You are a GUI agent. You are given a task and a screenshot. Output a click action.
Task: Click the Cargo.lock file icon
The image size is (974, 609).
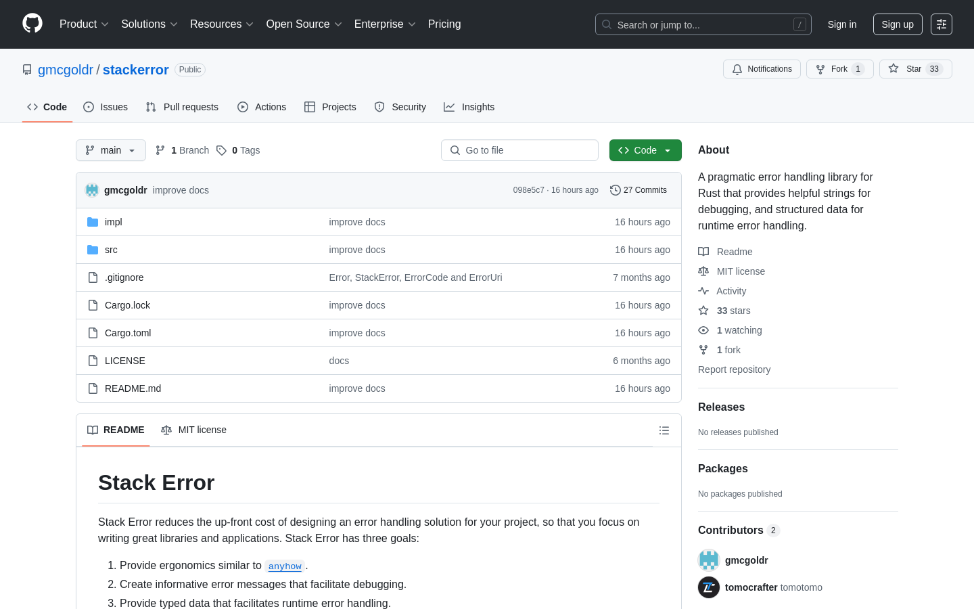[93, 305]
